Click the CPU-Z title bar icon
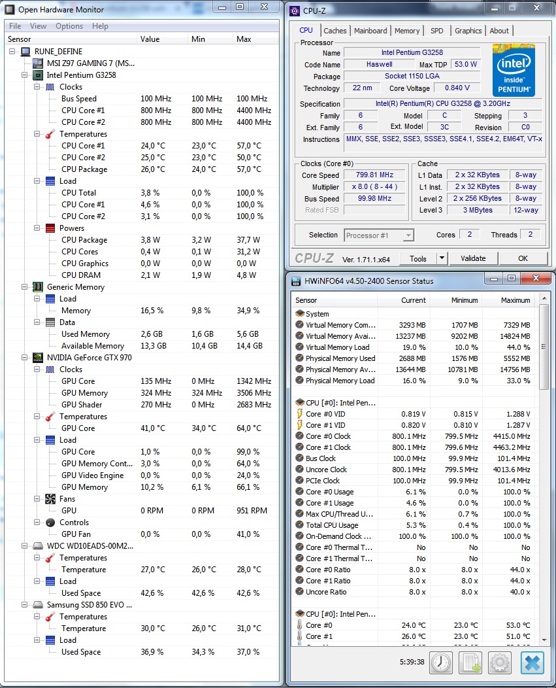556x688 pixels. coord(295,10)
